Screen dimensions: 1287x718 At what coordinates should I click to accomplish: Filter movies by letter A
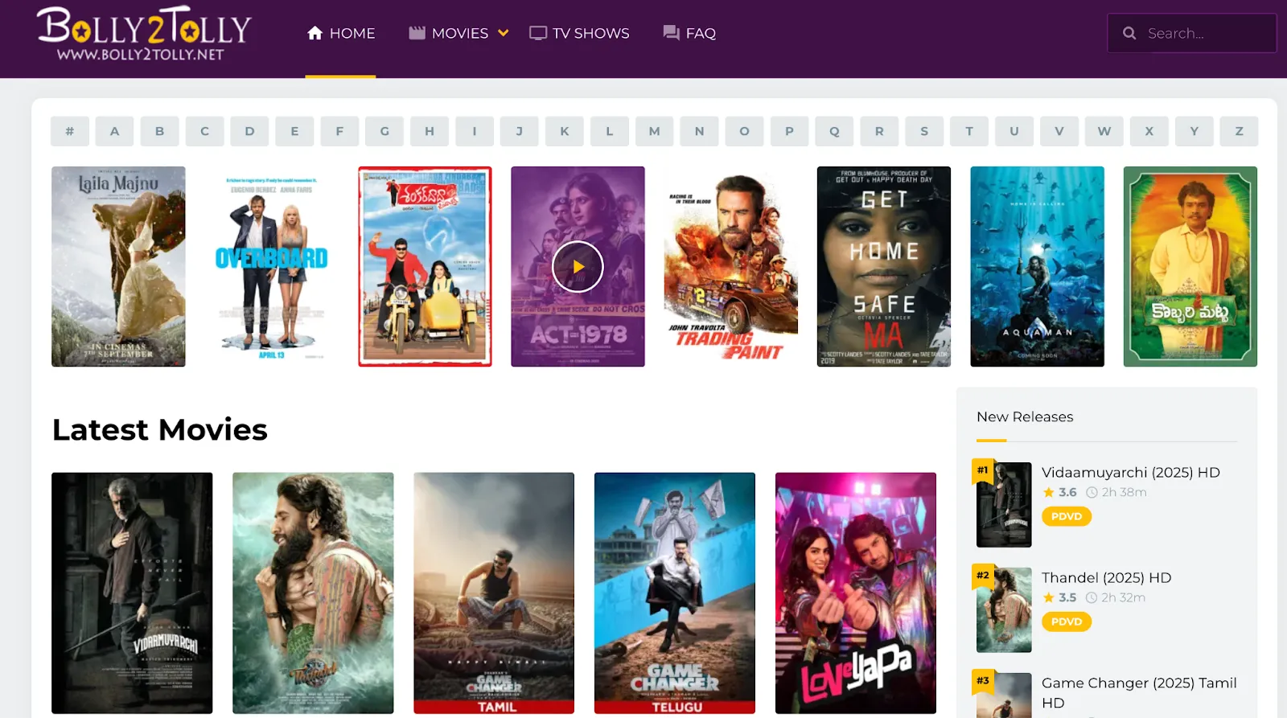point(115,131)
